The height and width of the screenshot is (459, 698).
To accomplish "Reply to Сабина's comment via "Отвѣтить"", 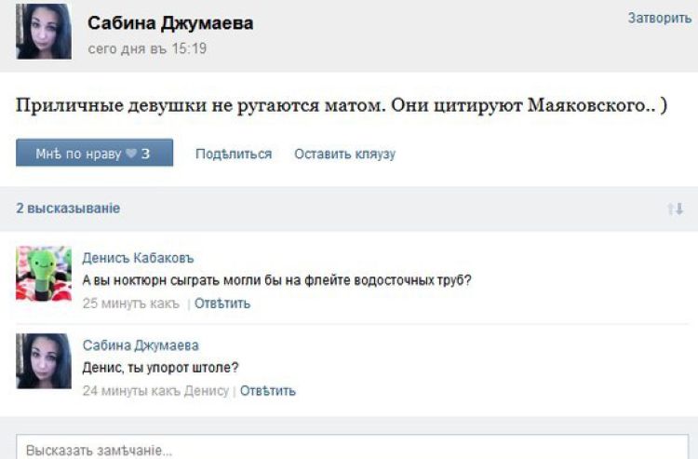I will click(268, 390).
